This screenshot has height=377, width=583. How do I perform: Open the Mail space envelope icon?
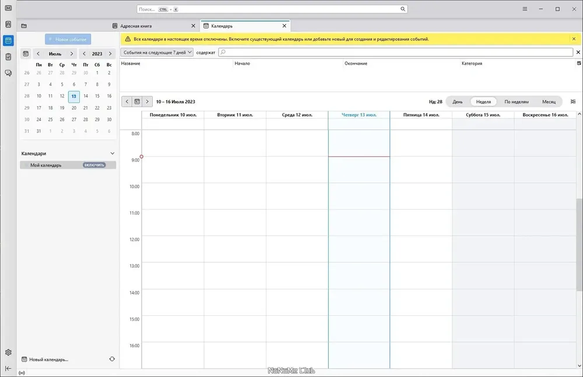tap(8, 8)
